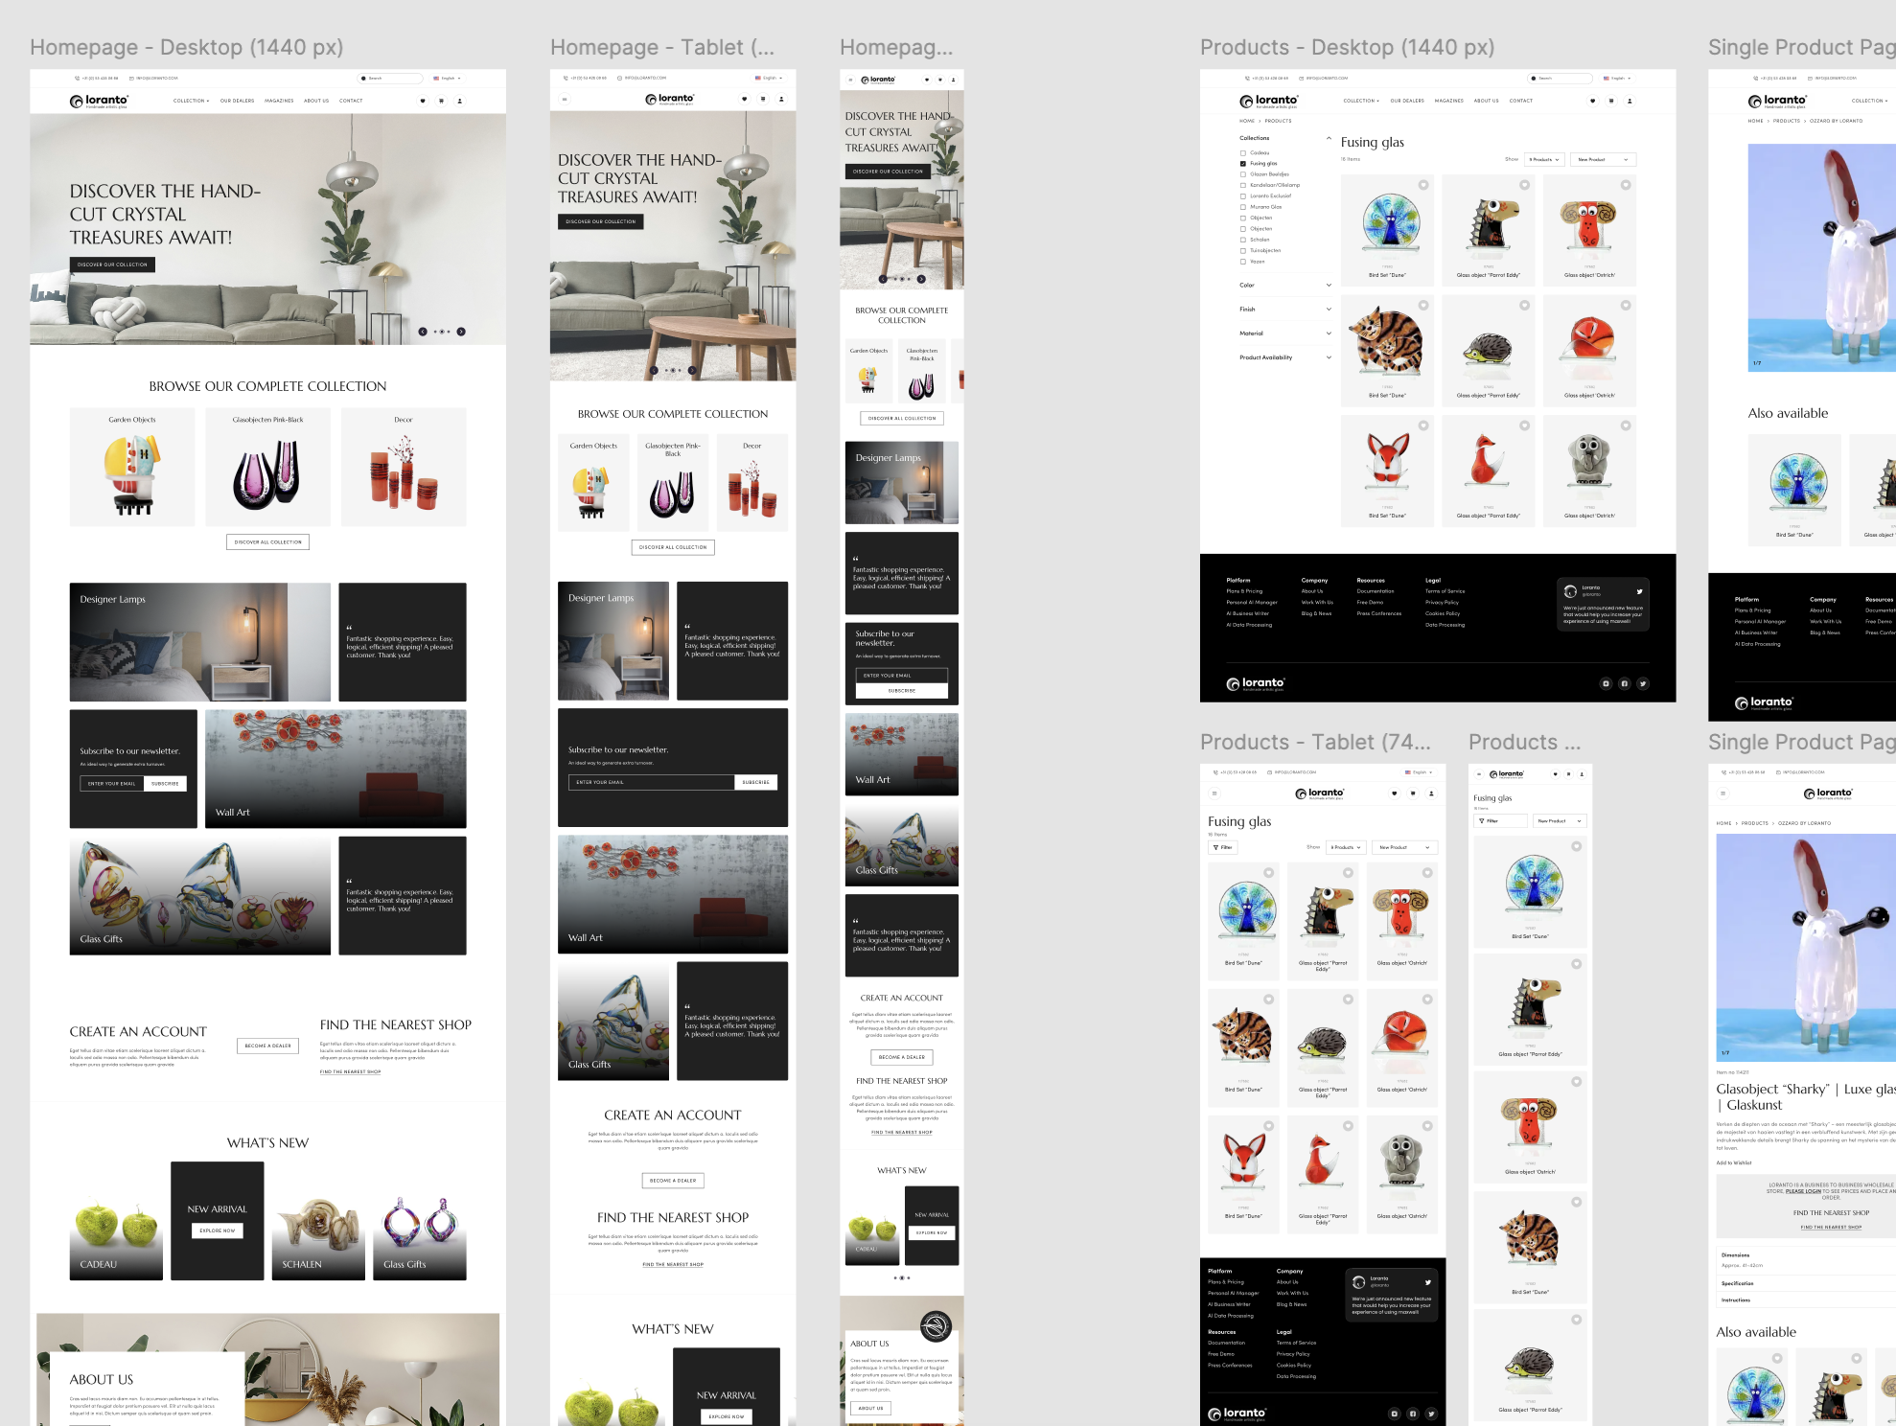The height and width of the screenshot is (1426, 1896).
Task: Check the Vazen checkbox
Action: pyautogui.click(x=1243, y=262)
